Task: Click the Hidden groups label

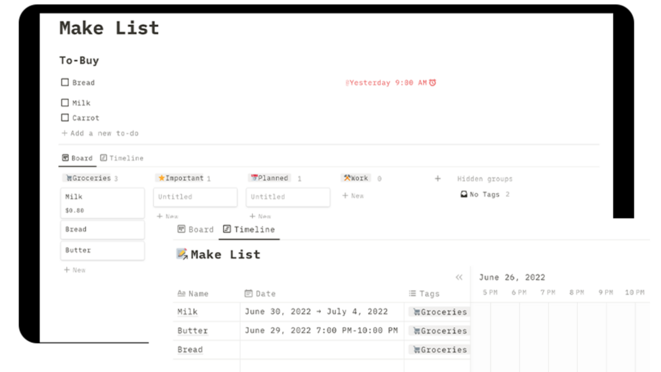Action: 485,179
